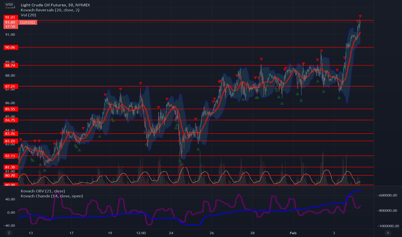Click the 26 date on time axis
Viewport: 402px width, 237px height.
point(212,233)
